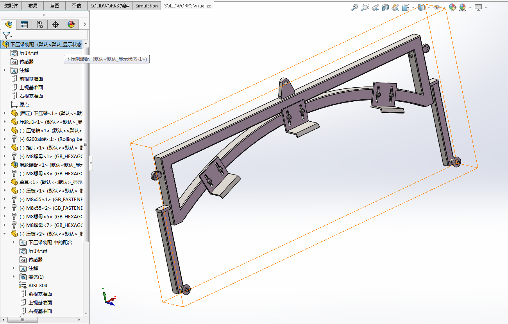The image size is (508, 324).
Task: Open Apply Scene dropdown arrow
Action: click(470, 7)
